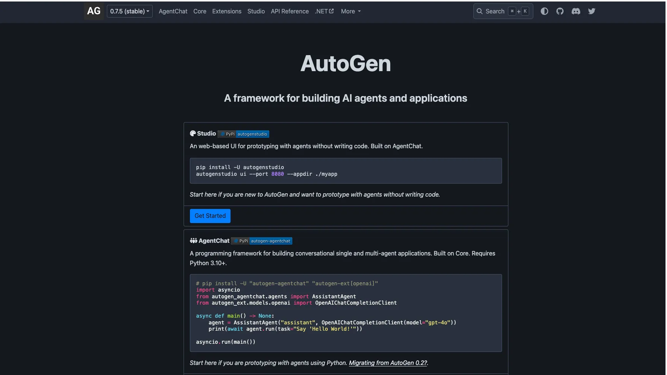Click the AG AutoGen logo
Viewport: 667px width, 375px height.
(94, 11)
